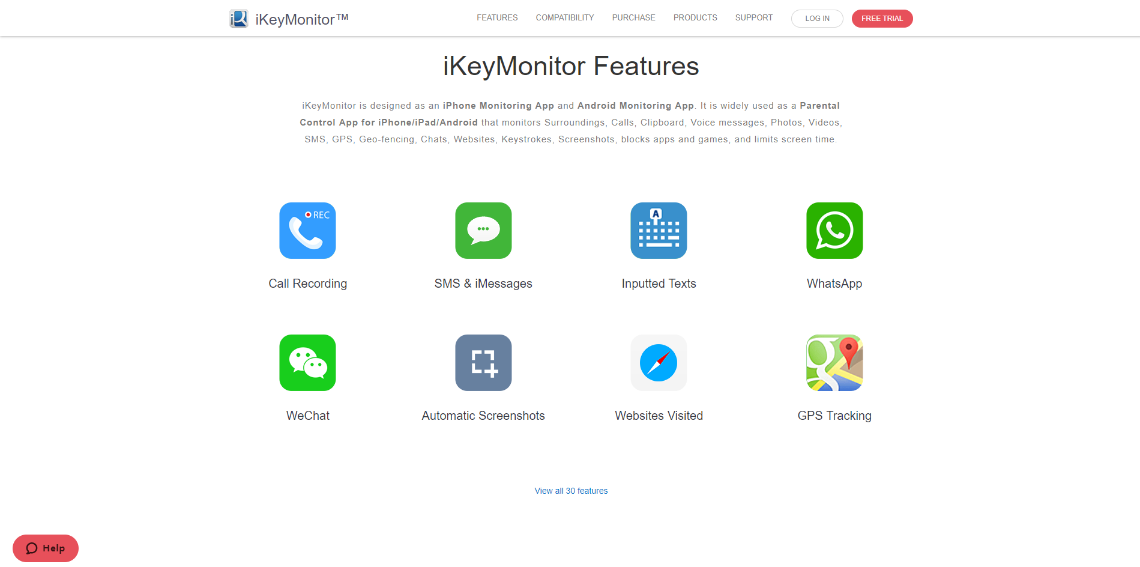
Task: Select the Inputted Texts keyboard icon
Action: click(659, 231)
